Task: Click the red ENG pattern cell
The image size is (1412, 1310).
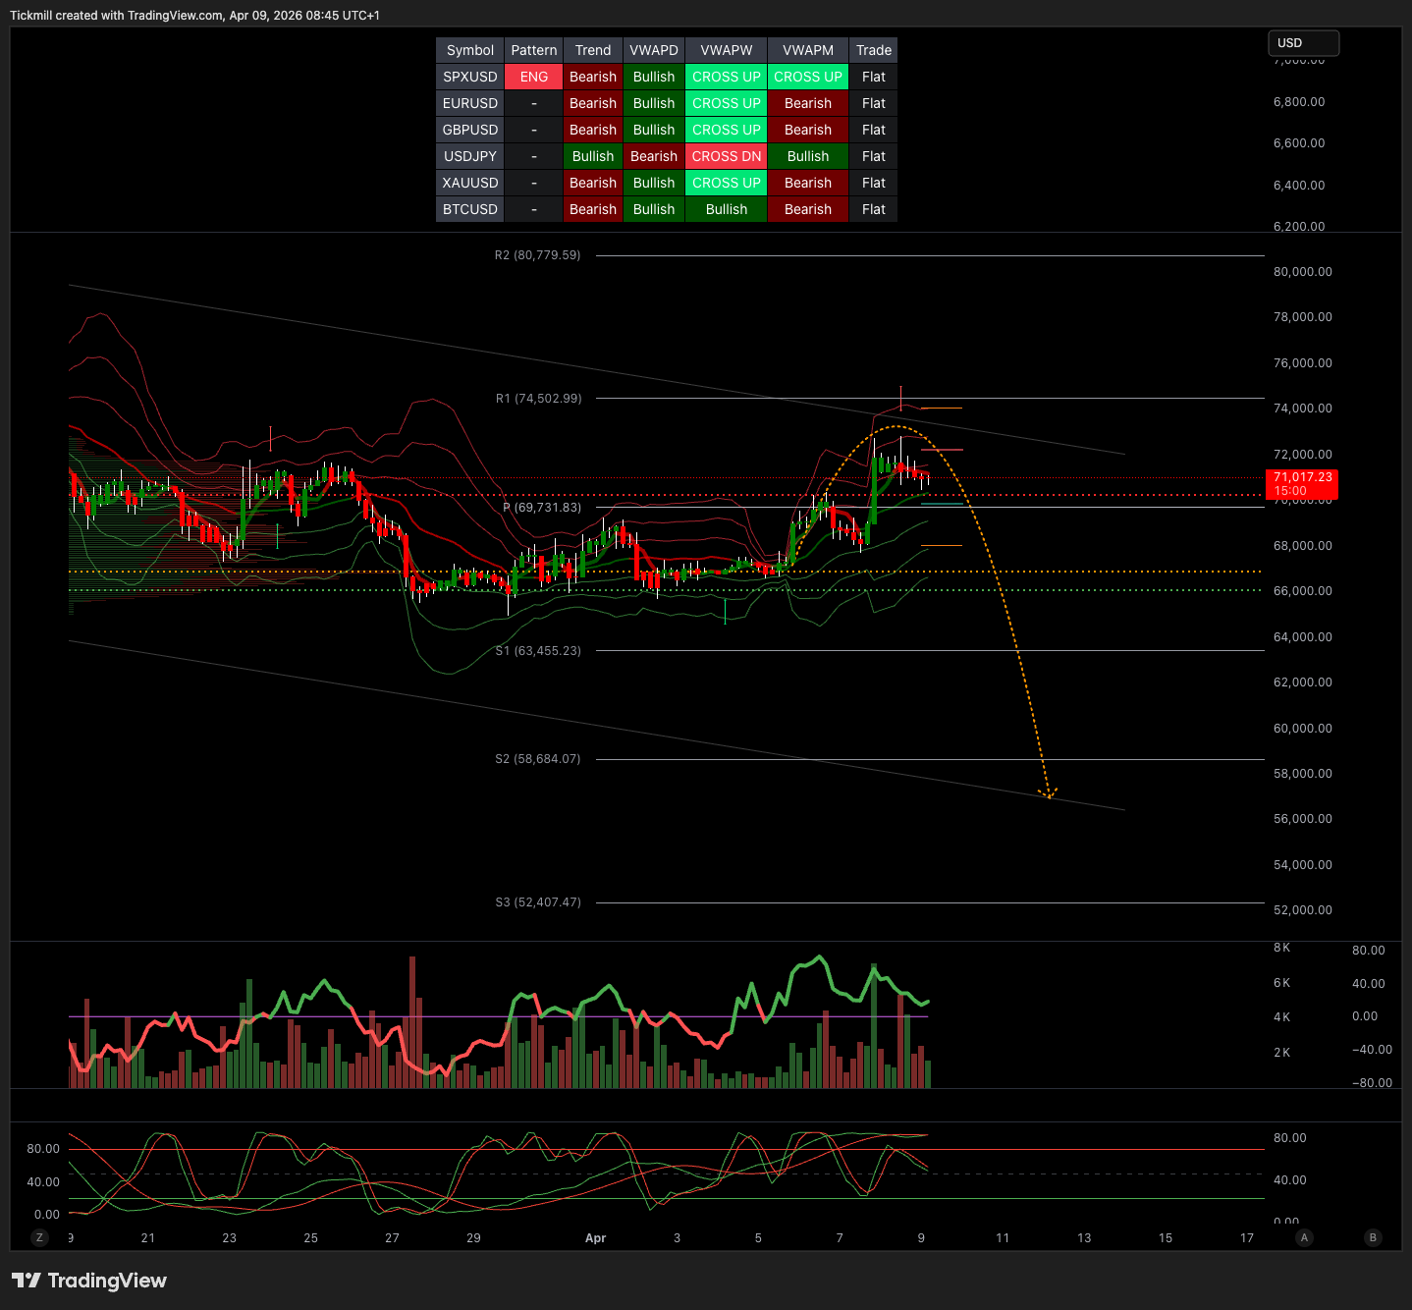Action: [x=533, y=77]
